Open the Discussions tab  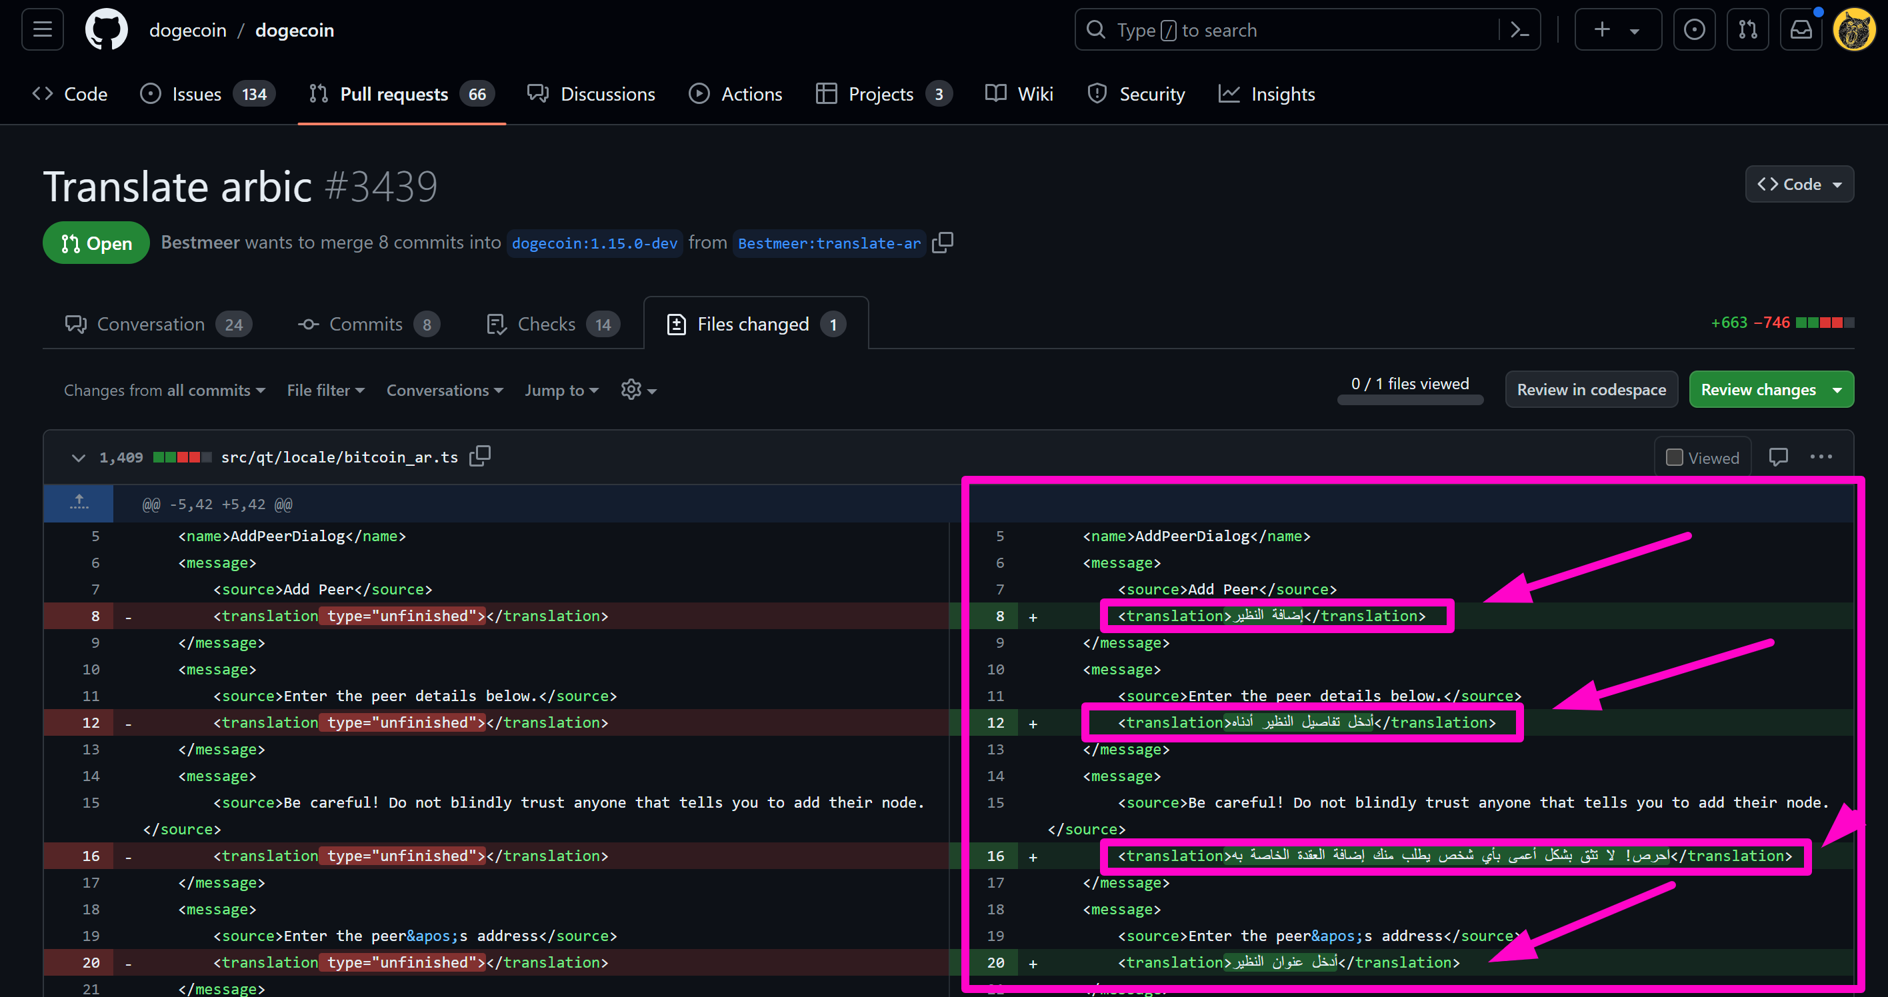[591, 94]
